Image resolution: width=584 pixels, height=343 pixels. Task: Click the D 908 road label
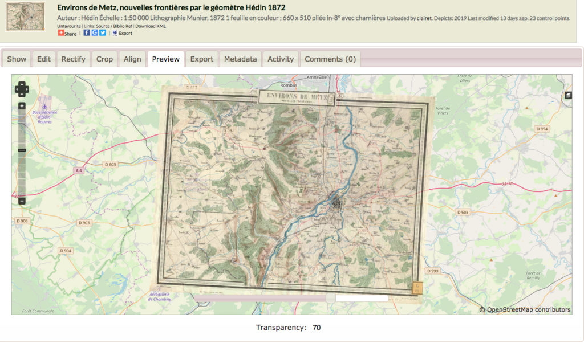click(x=22, y=220)
